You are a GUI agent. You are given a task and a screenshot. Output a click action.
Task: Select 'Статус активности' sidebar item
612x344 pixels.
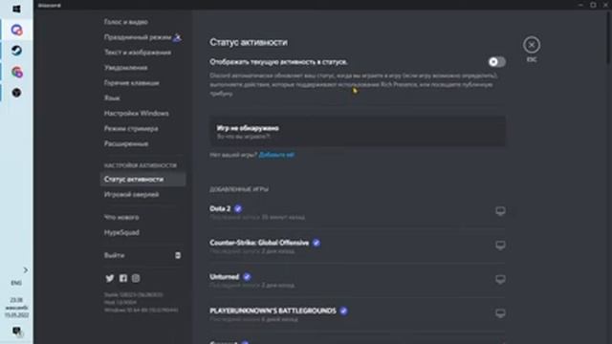point(142,179)
